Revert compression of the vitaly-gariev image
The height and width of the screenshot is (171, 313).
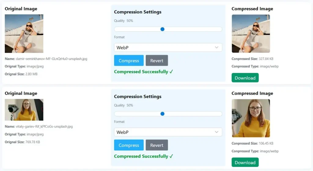(x=157, y=145)
